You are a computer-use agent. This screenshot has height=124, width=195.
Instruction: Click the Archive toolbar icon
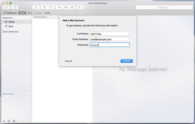(36, 7)
